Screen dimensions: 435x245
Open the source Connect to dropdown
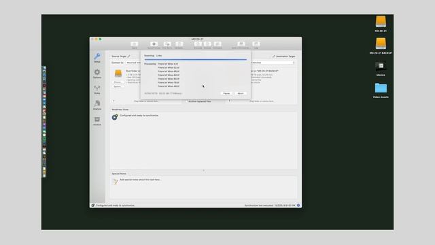(x=133, y=63)
